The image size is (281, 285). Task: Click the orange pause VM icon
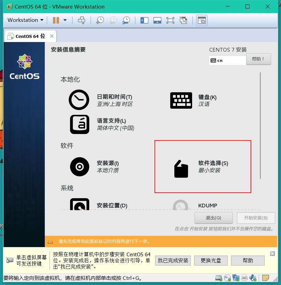(x=56, y=20)
